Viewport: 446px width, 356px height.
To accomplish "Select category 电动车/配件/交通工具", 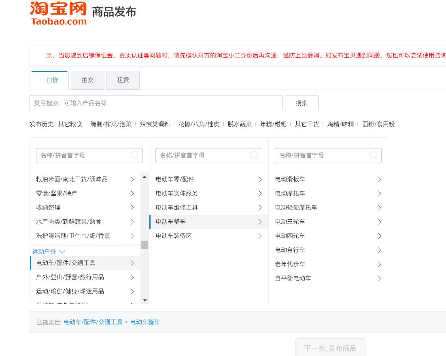I will pyautogui.click(x=85, y=263).
